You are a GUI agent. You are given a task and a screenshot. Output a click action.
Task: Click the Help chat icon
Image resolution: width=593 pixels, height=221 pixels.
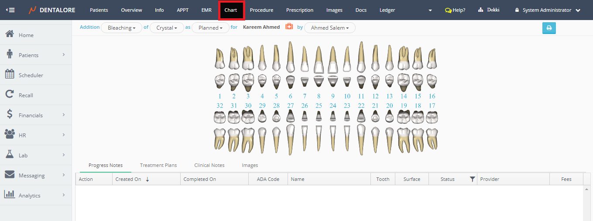tap(448, 10)
